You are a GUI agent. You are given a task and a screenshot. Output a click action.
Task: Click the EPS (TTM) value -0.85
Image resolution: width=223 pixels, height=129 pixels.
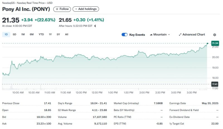click(x=159, y=124)
